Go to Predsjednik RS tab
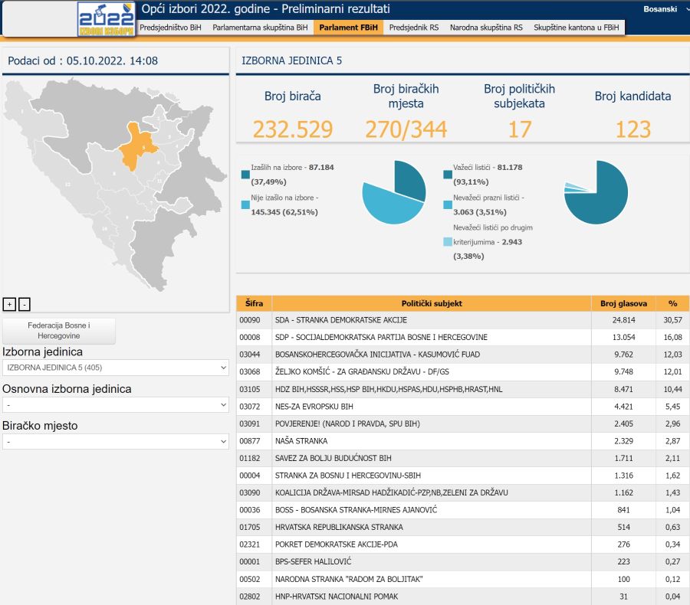 point(414,28)
